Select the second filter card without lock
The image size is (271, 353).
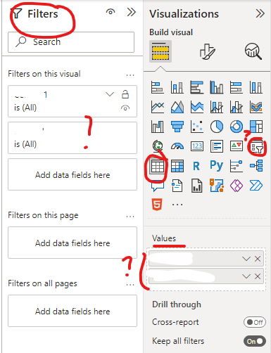[73, 138]
